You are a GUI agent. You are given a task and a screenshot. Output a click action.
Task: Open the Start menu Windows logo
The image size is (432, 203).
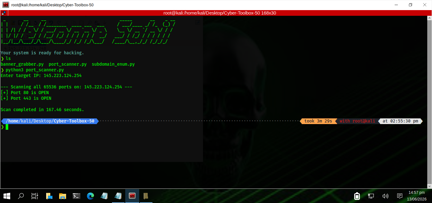[6, 196]
